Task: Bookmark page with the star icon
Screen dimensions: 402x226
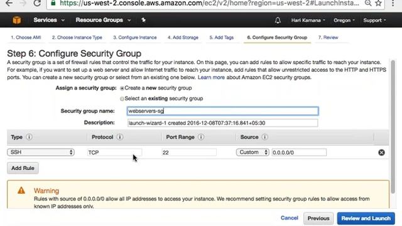Action: (x=378, y=3)
